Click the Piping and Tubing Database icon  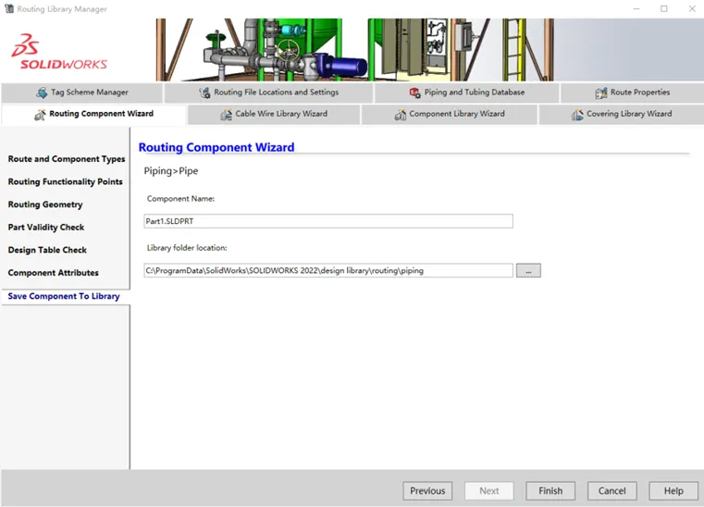point(414,93)
